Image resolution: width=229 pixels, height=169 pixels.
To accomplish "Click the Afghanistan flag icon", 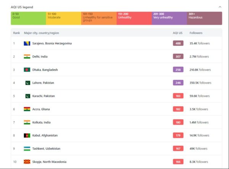I will click(27, 136).
